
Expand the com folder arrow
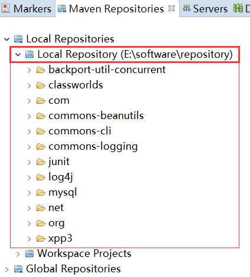tap(29, 101)
